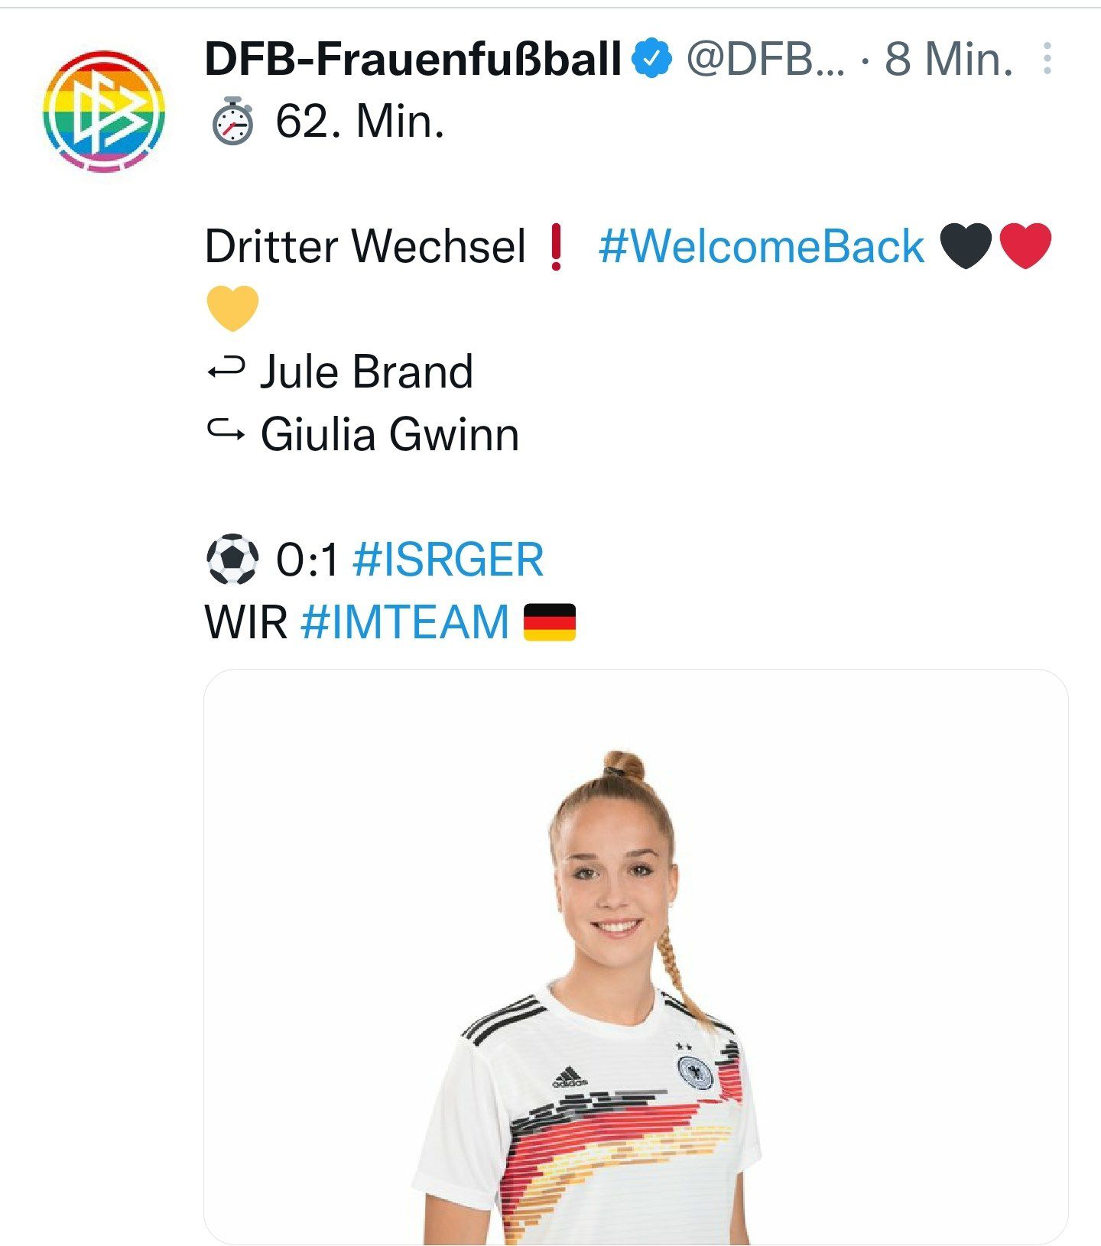The image size is (1101, 1246).
Task: Click the 8 Min. timestamp
Action: 949,59
